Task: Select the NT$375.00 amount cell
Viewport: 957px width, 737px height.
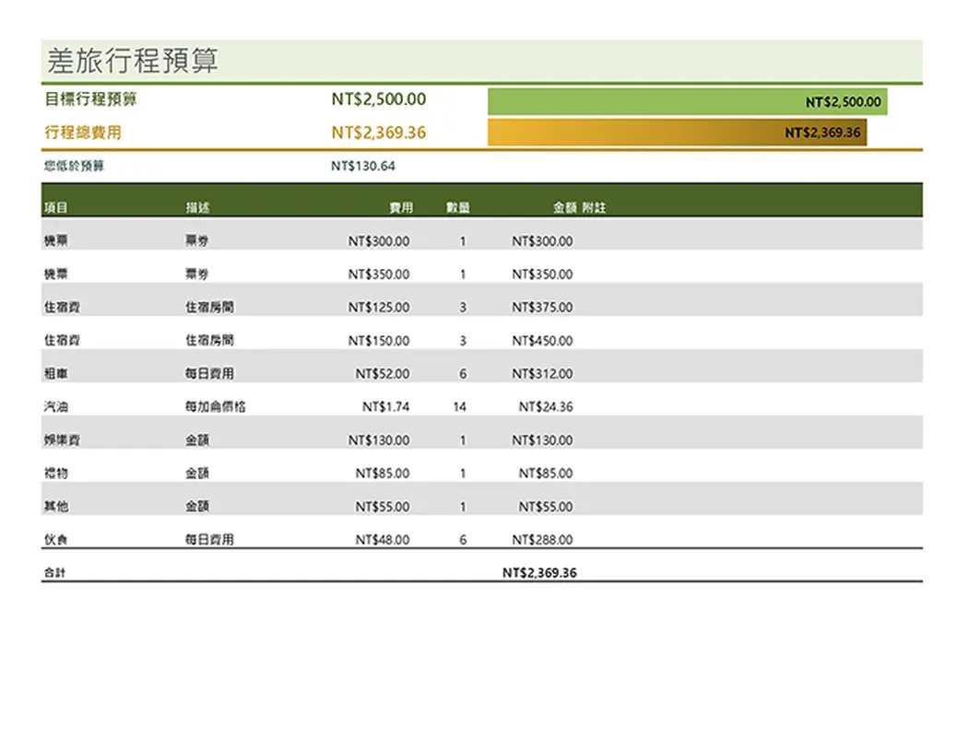Action: [543, 307]
